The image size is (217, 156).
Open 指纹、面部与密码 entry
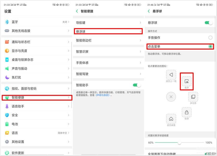pos(37,88)
